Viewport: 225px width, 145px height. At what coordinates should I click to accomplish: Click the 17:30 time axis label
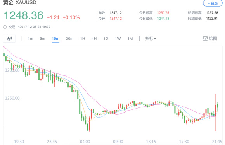pos(184,142)
